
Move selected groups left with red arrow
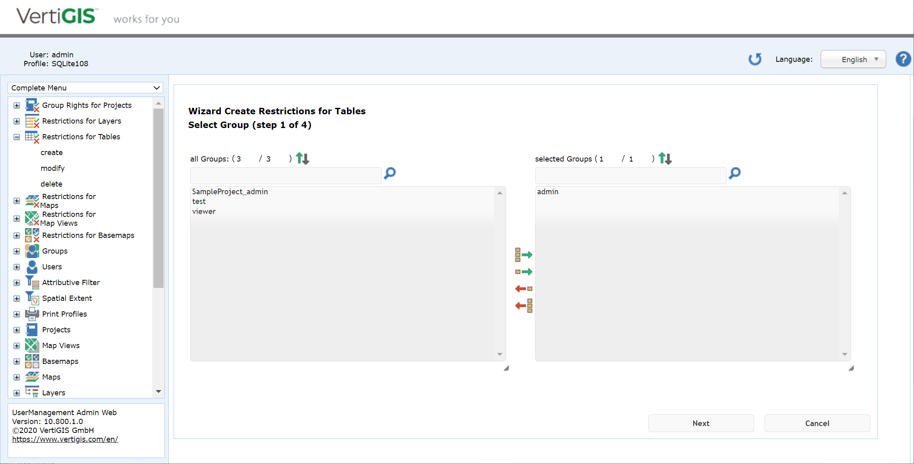(x=523, y=288)
